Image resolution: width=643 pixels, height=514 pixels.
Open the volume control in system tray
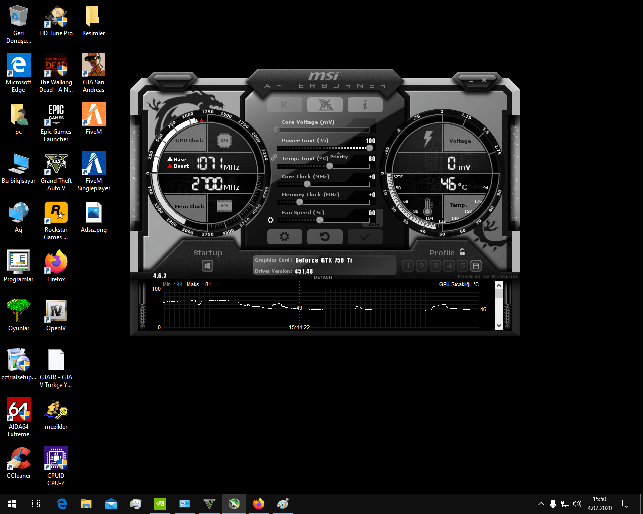click(577, 504)
